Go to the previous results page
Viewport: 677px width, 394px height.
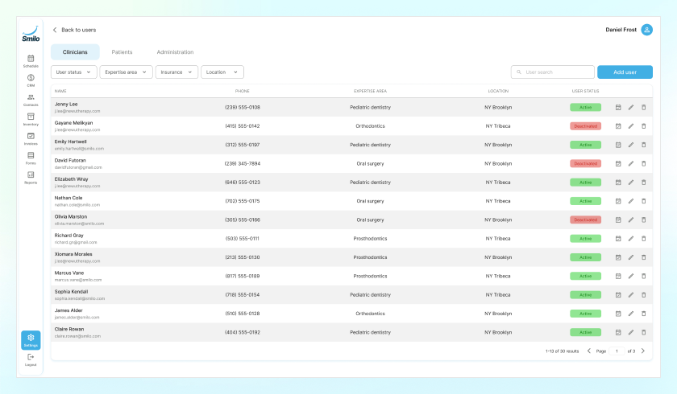[x=589, y=351]
